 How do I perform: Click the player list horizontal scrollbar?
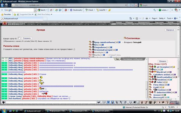pyautogui.click(x=163, y=99)
